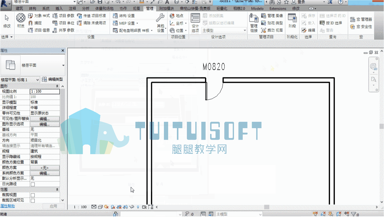Screen dimensions: 384x217
Task: Click 编辑 button for 系统颜色方案
Action: 45,173
